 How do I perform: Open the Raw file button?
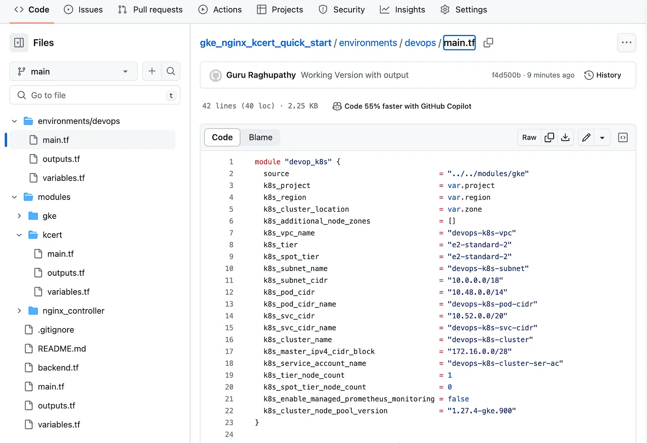529,137
